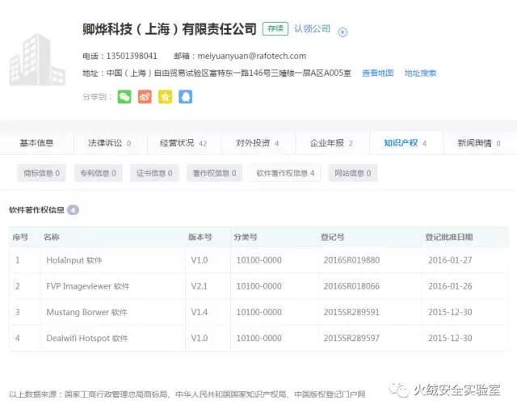Click the 登记号 column header
Screen dimensions: 517x413
coord(332,237)
